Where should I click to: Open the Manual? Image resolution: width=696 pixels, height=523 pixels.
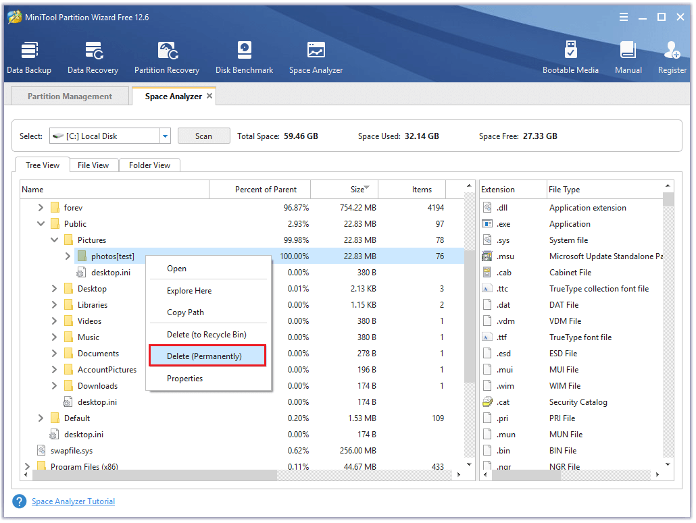628,57
